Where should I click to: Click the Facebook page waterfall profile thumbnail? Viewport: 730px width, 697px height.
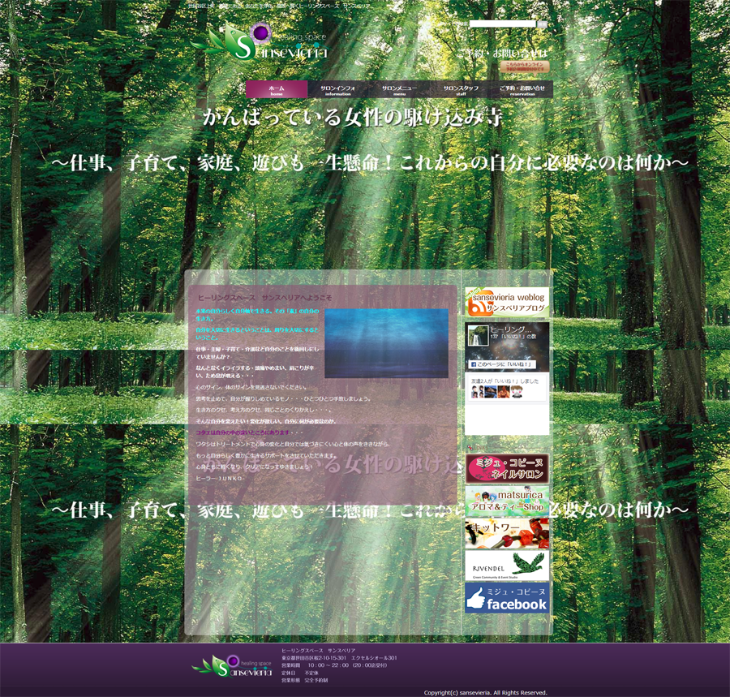pos(479,336)
